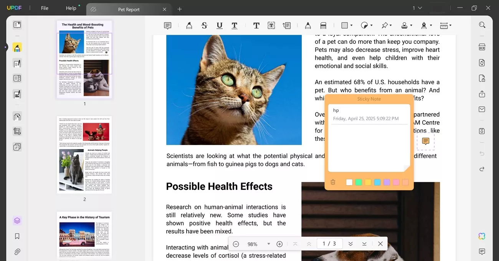Open the protect PDF tool in right sidebar

(x=482, y=78)
